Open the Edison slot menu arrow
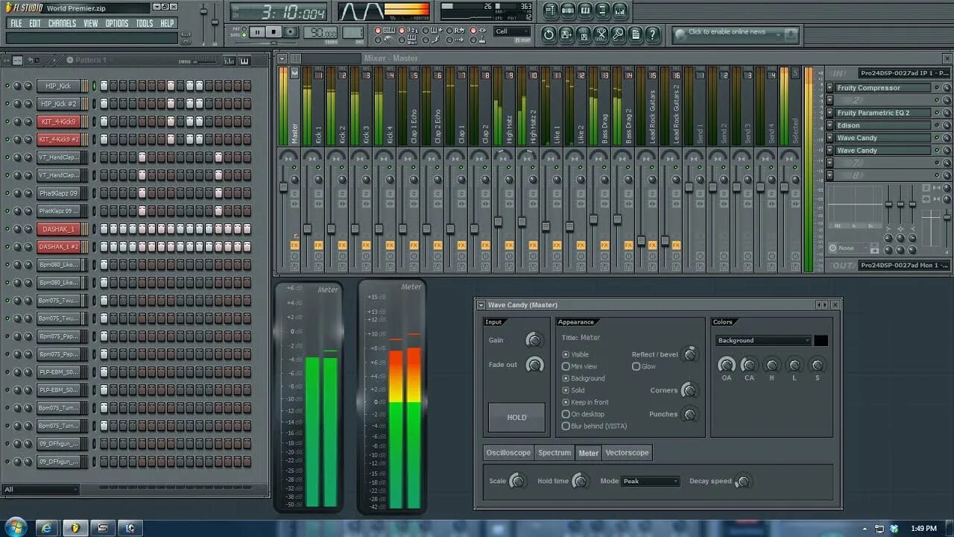954x537 pixels. click(x=830, y=125)
